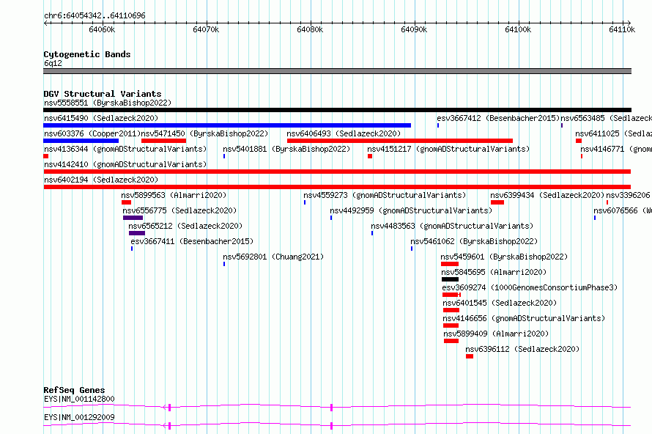Click nsv5692801 (Chuang2021) label
This screenshot has height=434, width=652.
click(273, 257)
